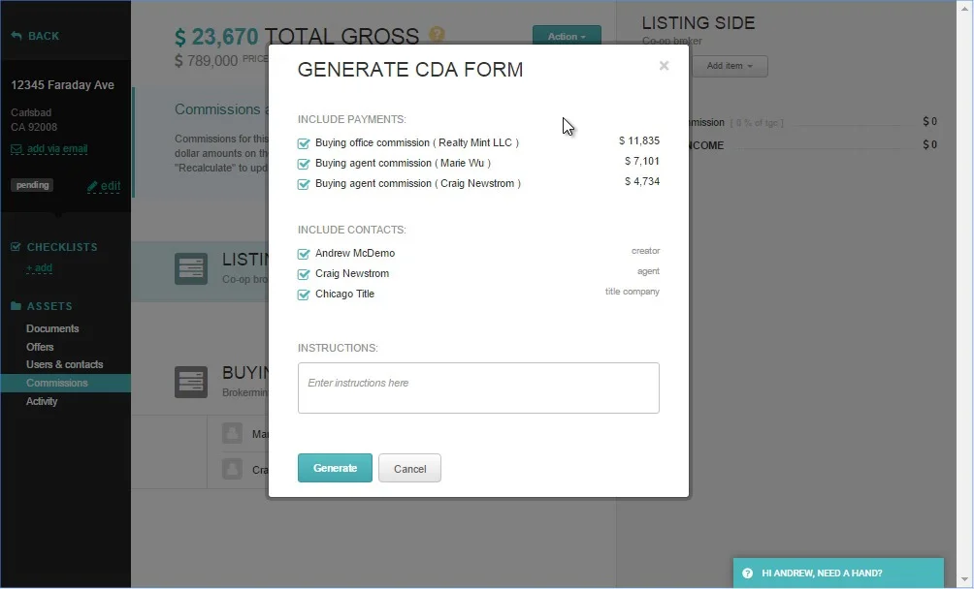The image size is (974, 589).
Task: Toggle Craig Newstrom contact checkbox
Action: [303, 274]
